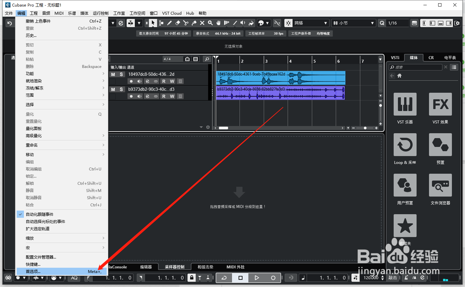Select the Range Selection tool
Image resolution: width=465 pixels, height=287 pixels.
click(x=161, y=23)
